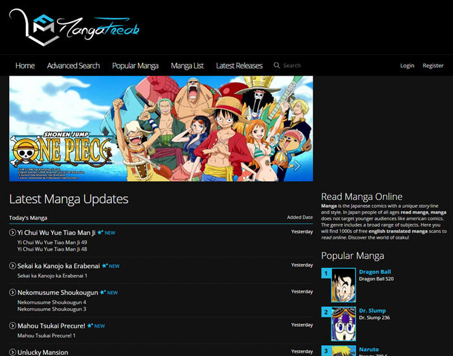Click Dr. Slump cover thumbnail
Image resolution: width=453 pixels, height=356 pixels.
[344, 324]
